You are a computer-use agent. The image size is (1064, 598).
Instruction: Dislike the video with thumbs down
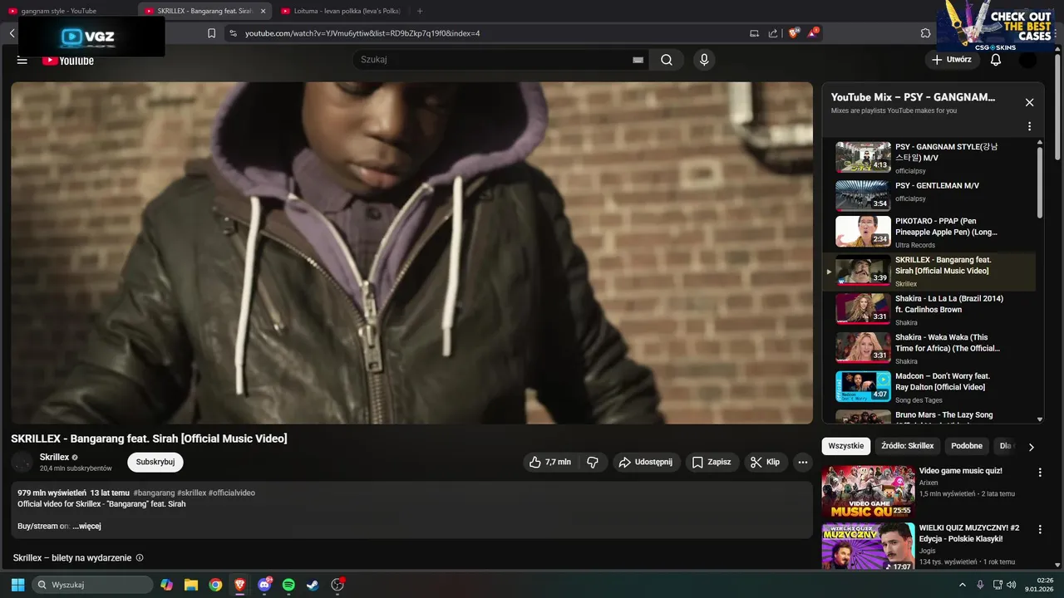point(593,462)
